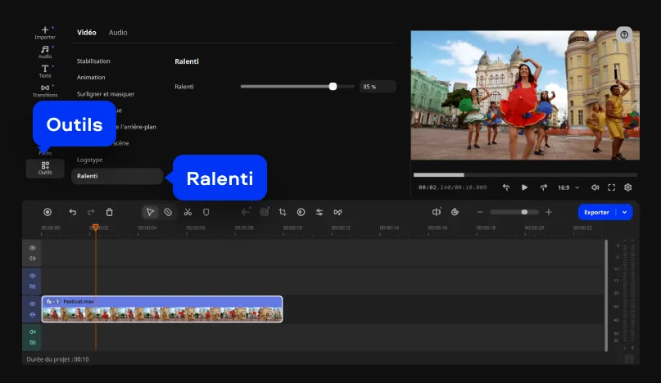Viewport: 661px width, 383px height.
Task: Select the Festival.mov clip on timeline
Action: pos(164,309)
